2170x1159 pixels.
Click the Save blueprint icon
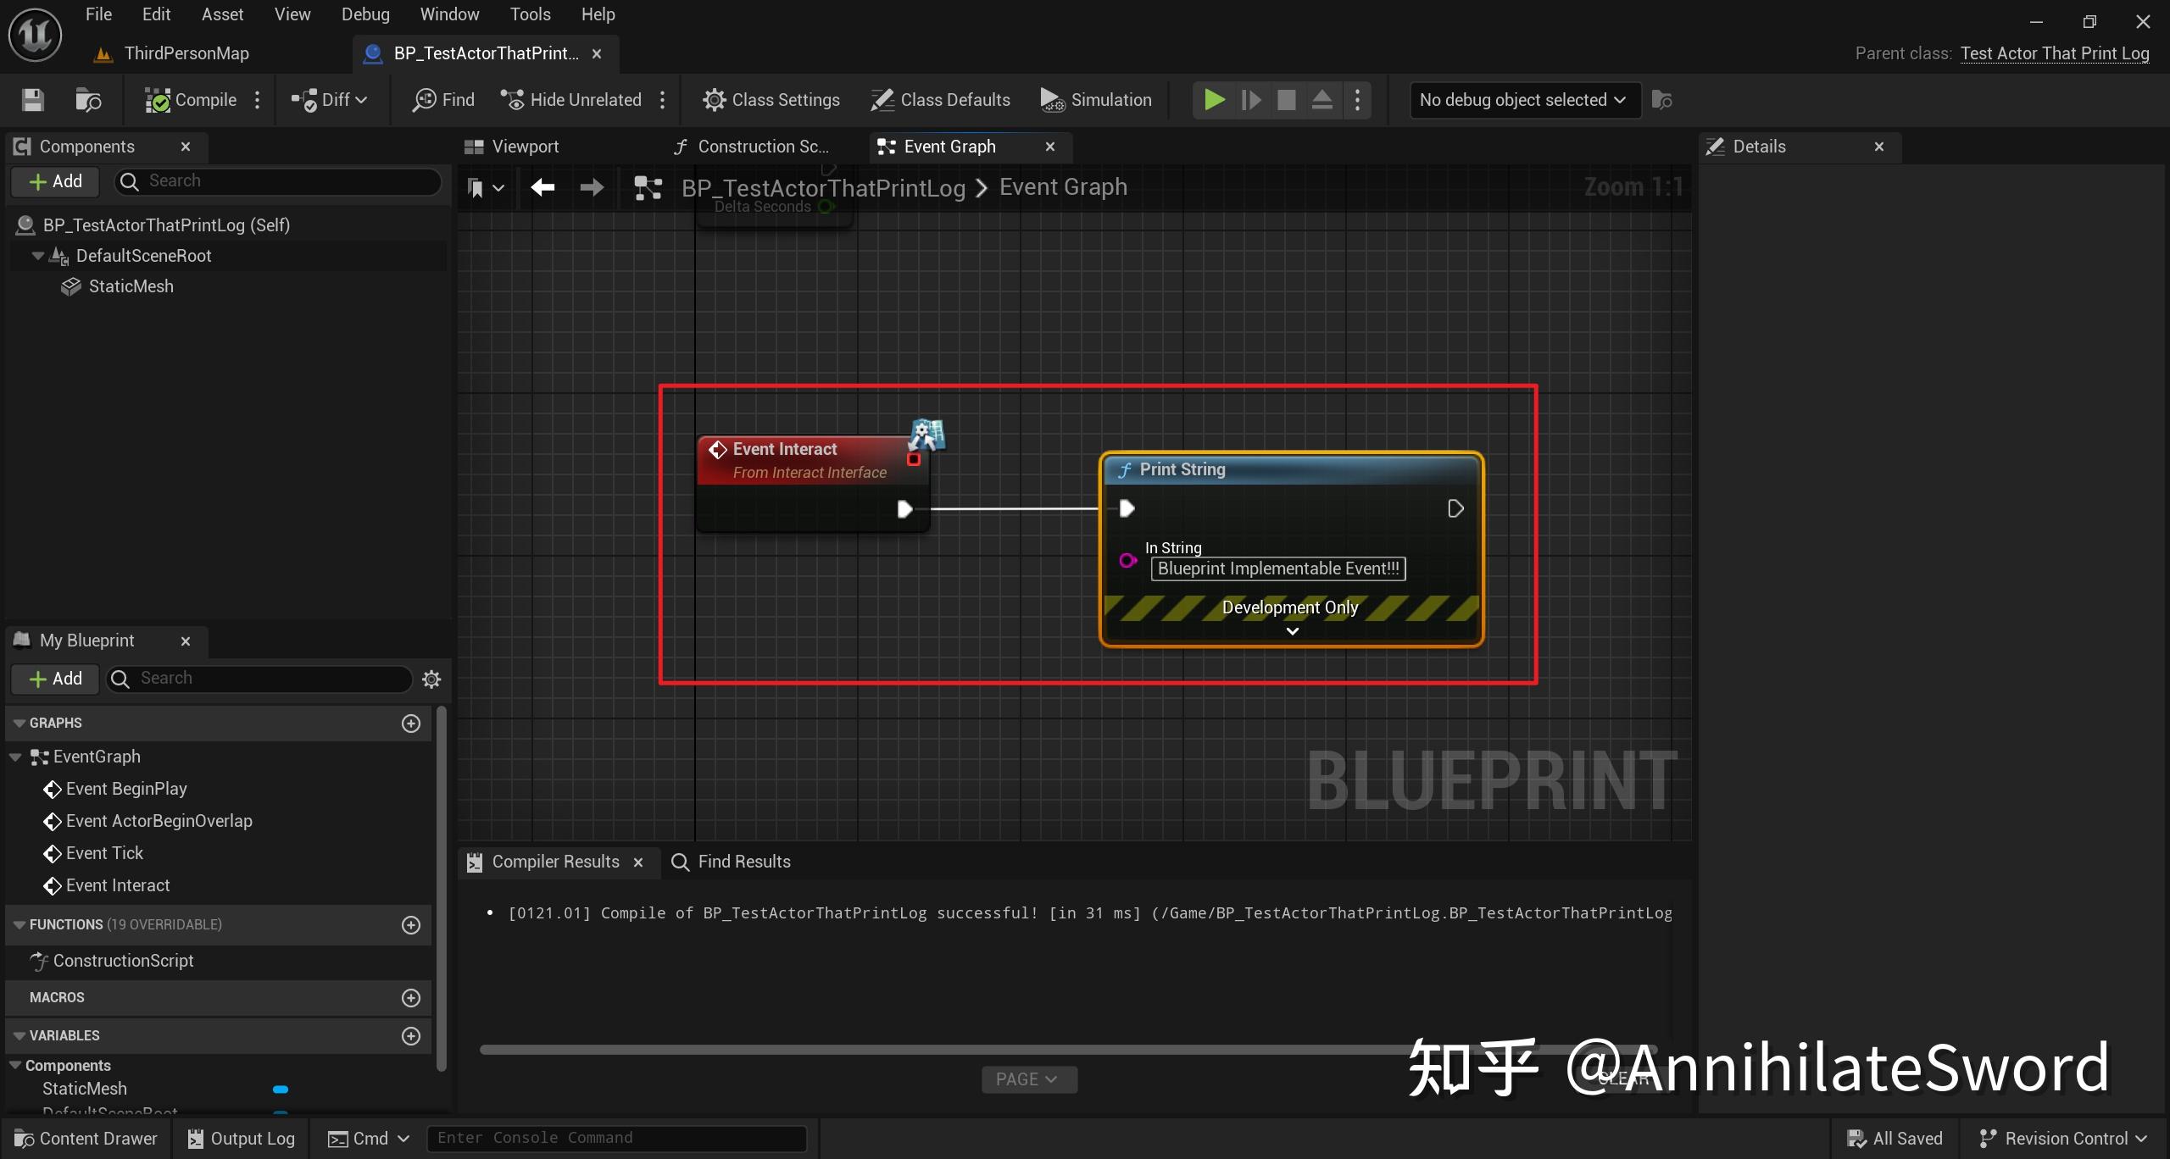point(33,100)
